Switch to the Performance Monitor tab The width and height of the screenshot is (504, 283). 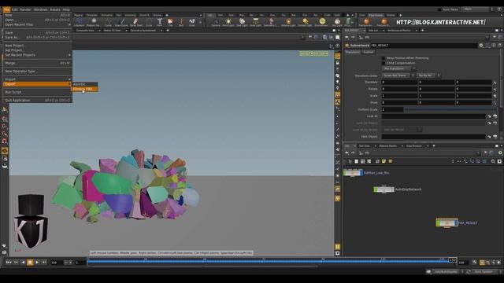[x=399, y=31]
